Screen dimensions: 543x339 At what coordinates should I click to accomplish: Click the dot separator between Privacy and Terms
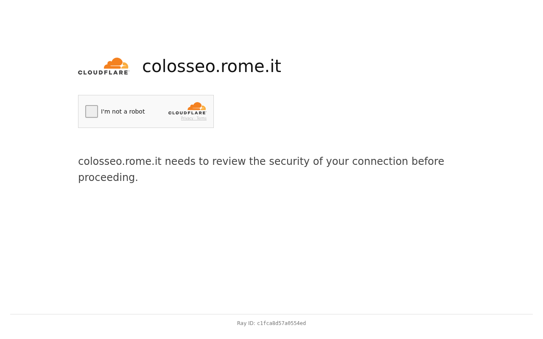click(195, 119)
